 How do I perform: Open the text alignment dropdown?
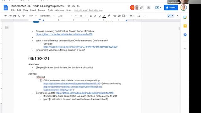click(x=132, y=16)
